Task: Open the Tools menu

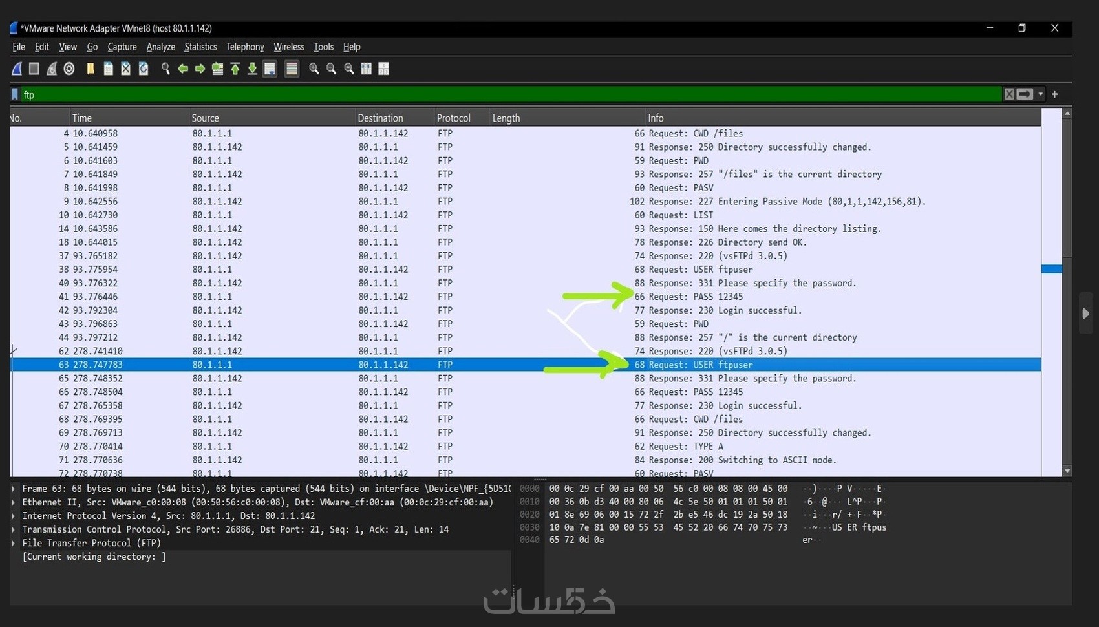Action: tap(323, 47)
